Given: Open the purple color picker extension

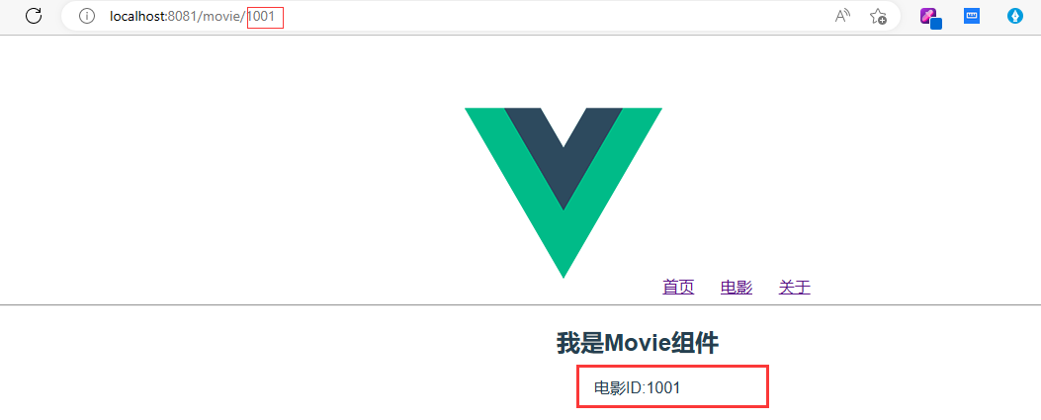Looking at the screenshot, I should tap(931, 17).
